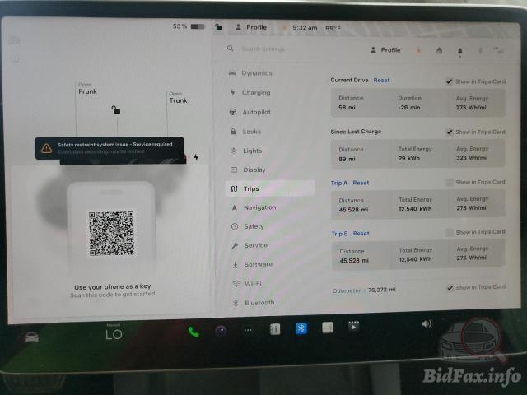Tap the volume speaker icon
This screenshot has height=395, width=527.
427,323
